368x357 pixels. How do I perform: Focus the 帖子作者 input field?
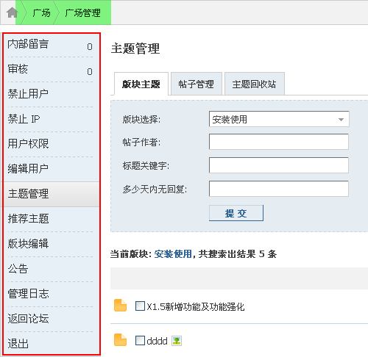coord(279,142)
